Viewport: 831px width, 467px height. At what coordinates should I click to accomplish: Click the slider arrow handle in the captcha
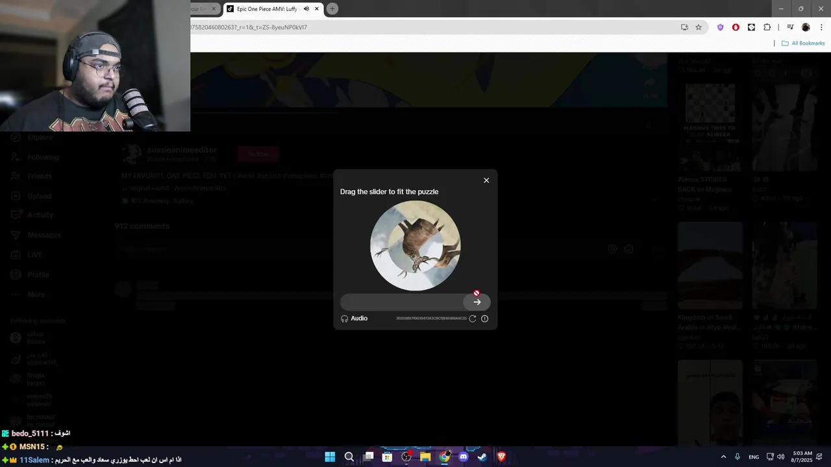click(477, 302)
